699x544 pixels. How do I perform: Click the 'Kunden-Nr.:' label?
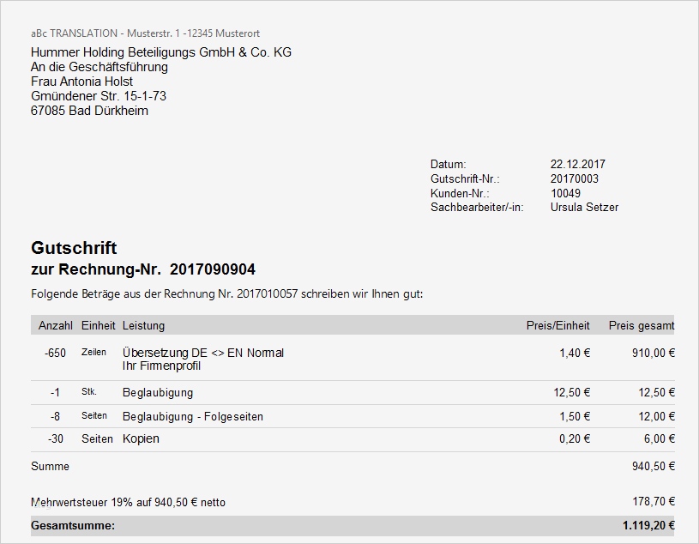460,193
